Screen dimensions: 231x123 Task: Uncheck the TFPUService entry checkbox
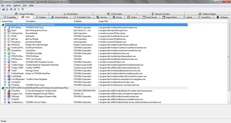(5, 59)
